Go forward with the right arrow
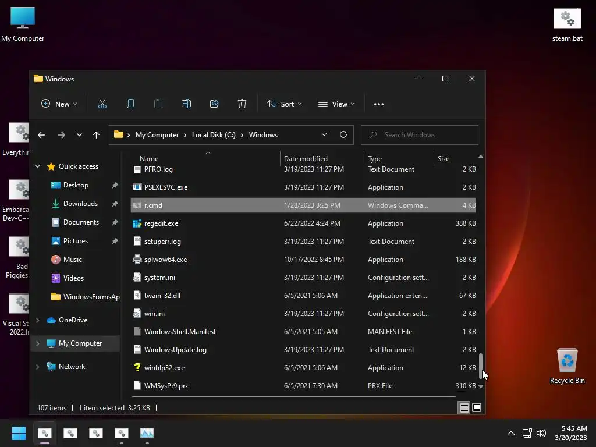The height and width of the screenshot is (447, 596). point(62,135)
